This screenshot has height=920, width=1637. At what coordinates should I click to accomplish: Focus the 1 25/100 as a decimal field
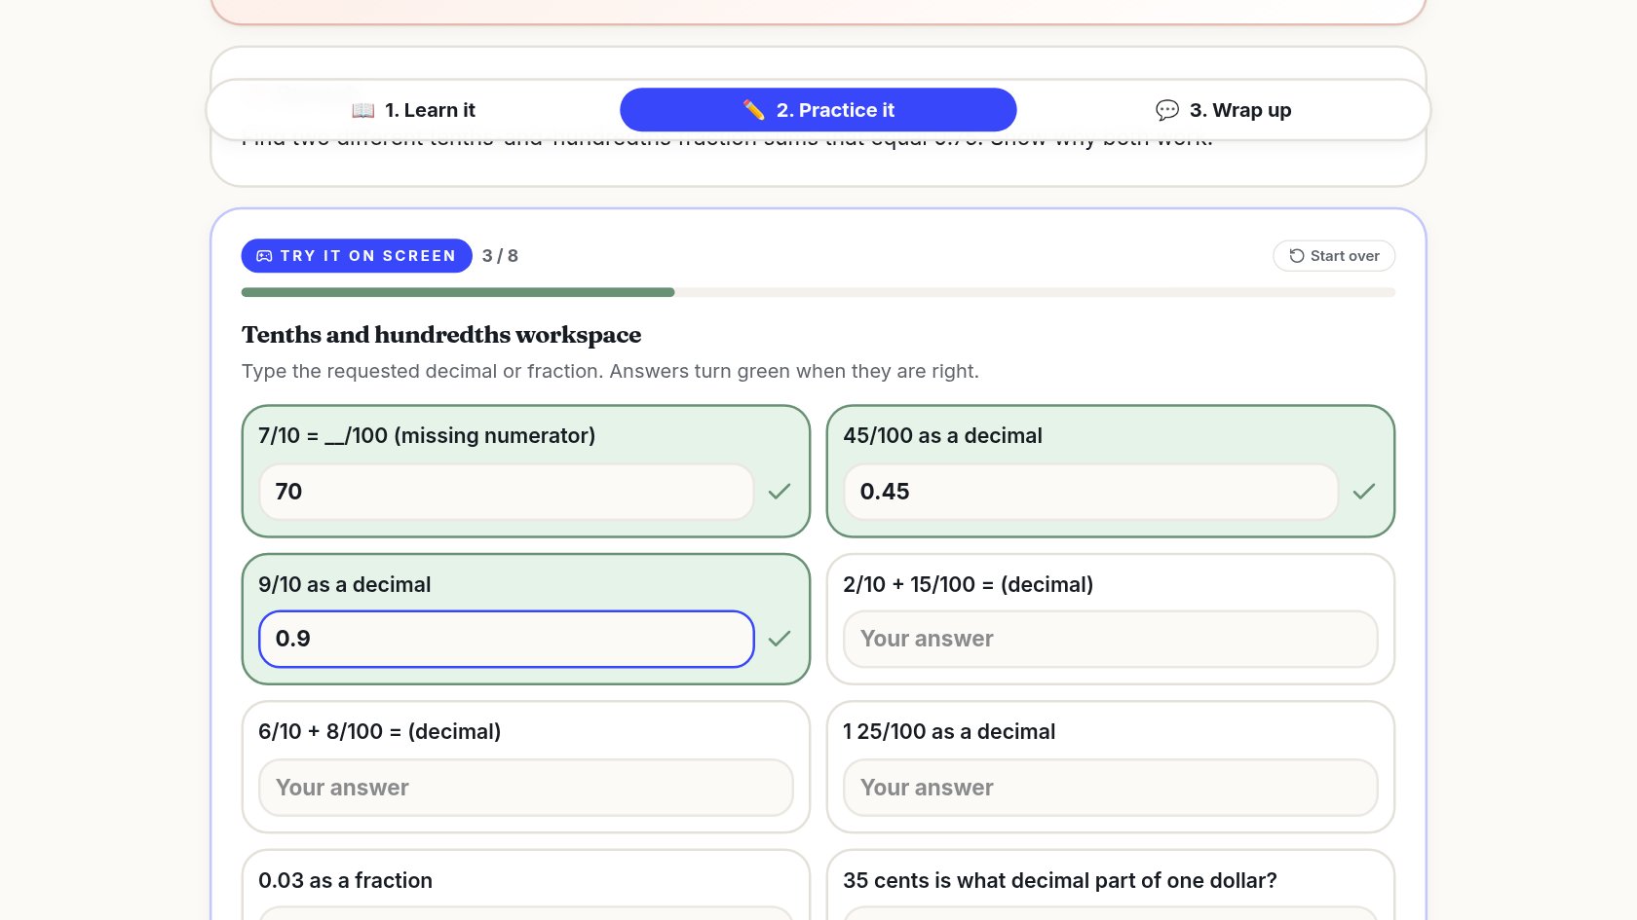coord(1111,788)
